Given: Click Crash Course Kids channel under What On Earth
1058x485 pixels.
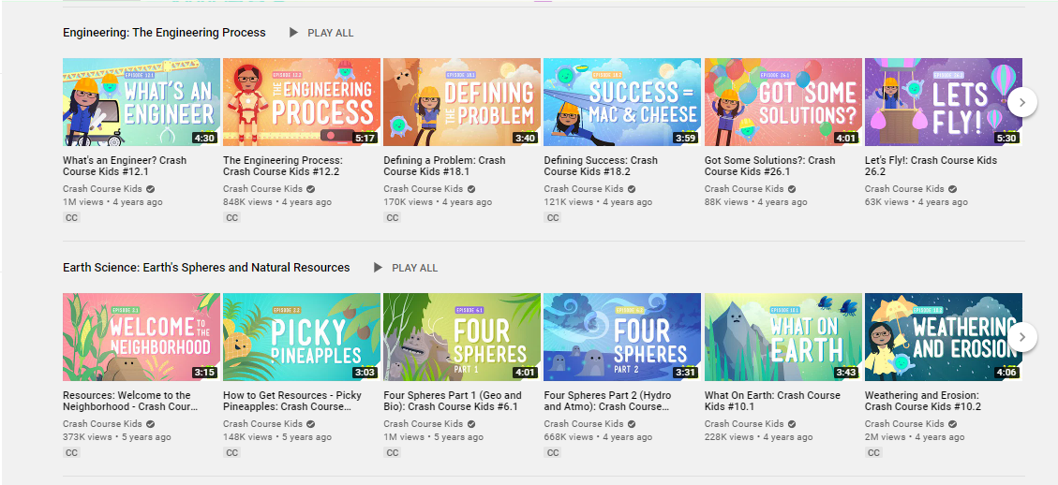Looking at the screenshot, I should 744,423.
